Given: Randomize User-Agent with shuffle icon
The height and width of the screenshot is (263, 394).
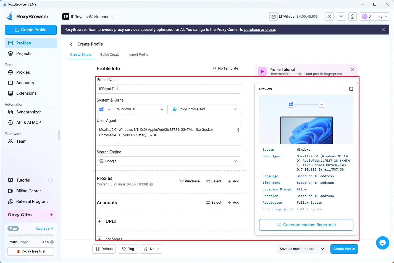Looking at the screenshot, I should [237, 130].
